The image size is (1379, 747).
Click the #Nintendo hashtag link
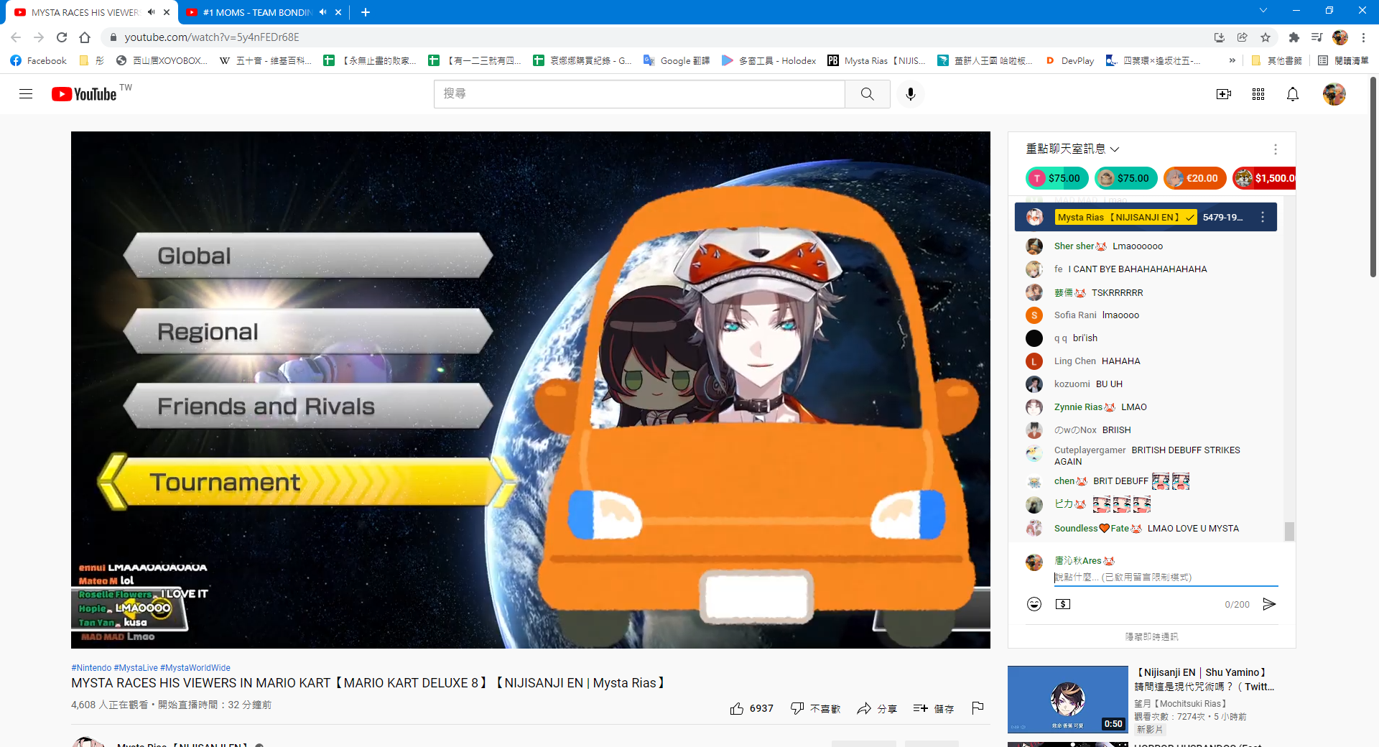(91, 668)
